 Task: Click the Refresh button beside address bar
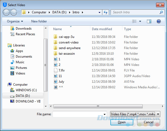pos(106,12)
